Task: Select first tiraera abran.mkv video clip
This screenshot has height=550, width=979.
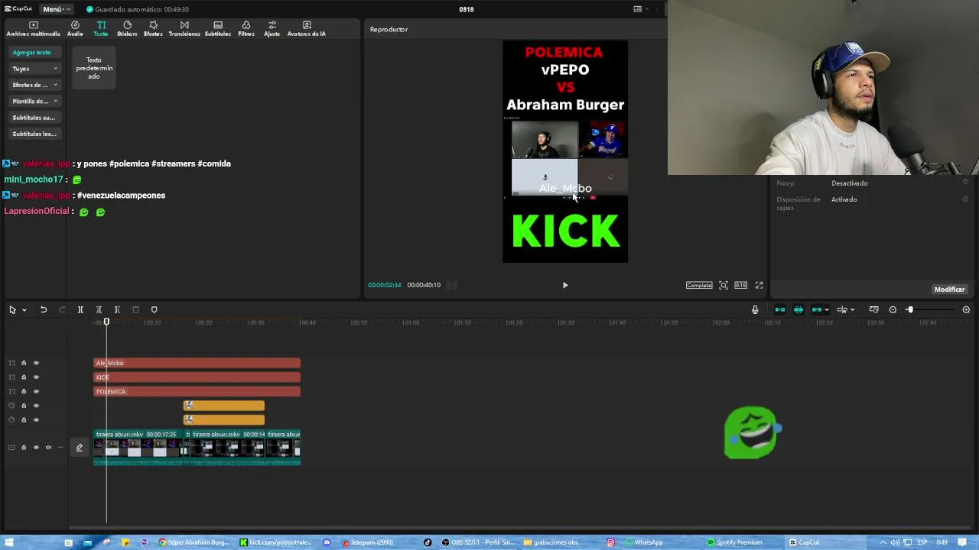Action: point(140,447)
